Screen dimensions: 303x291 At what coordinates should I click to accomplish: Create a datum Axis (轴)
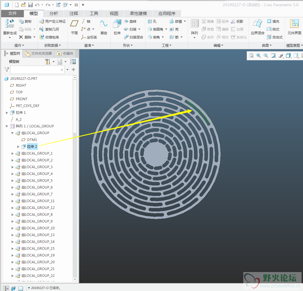tap(86, 22)
